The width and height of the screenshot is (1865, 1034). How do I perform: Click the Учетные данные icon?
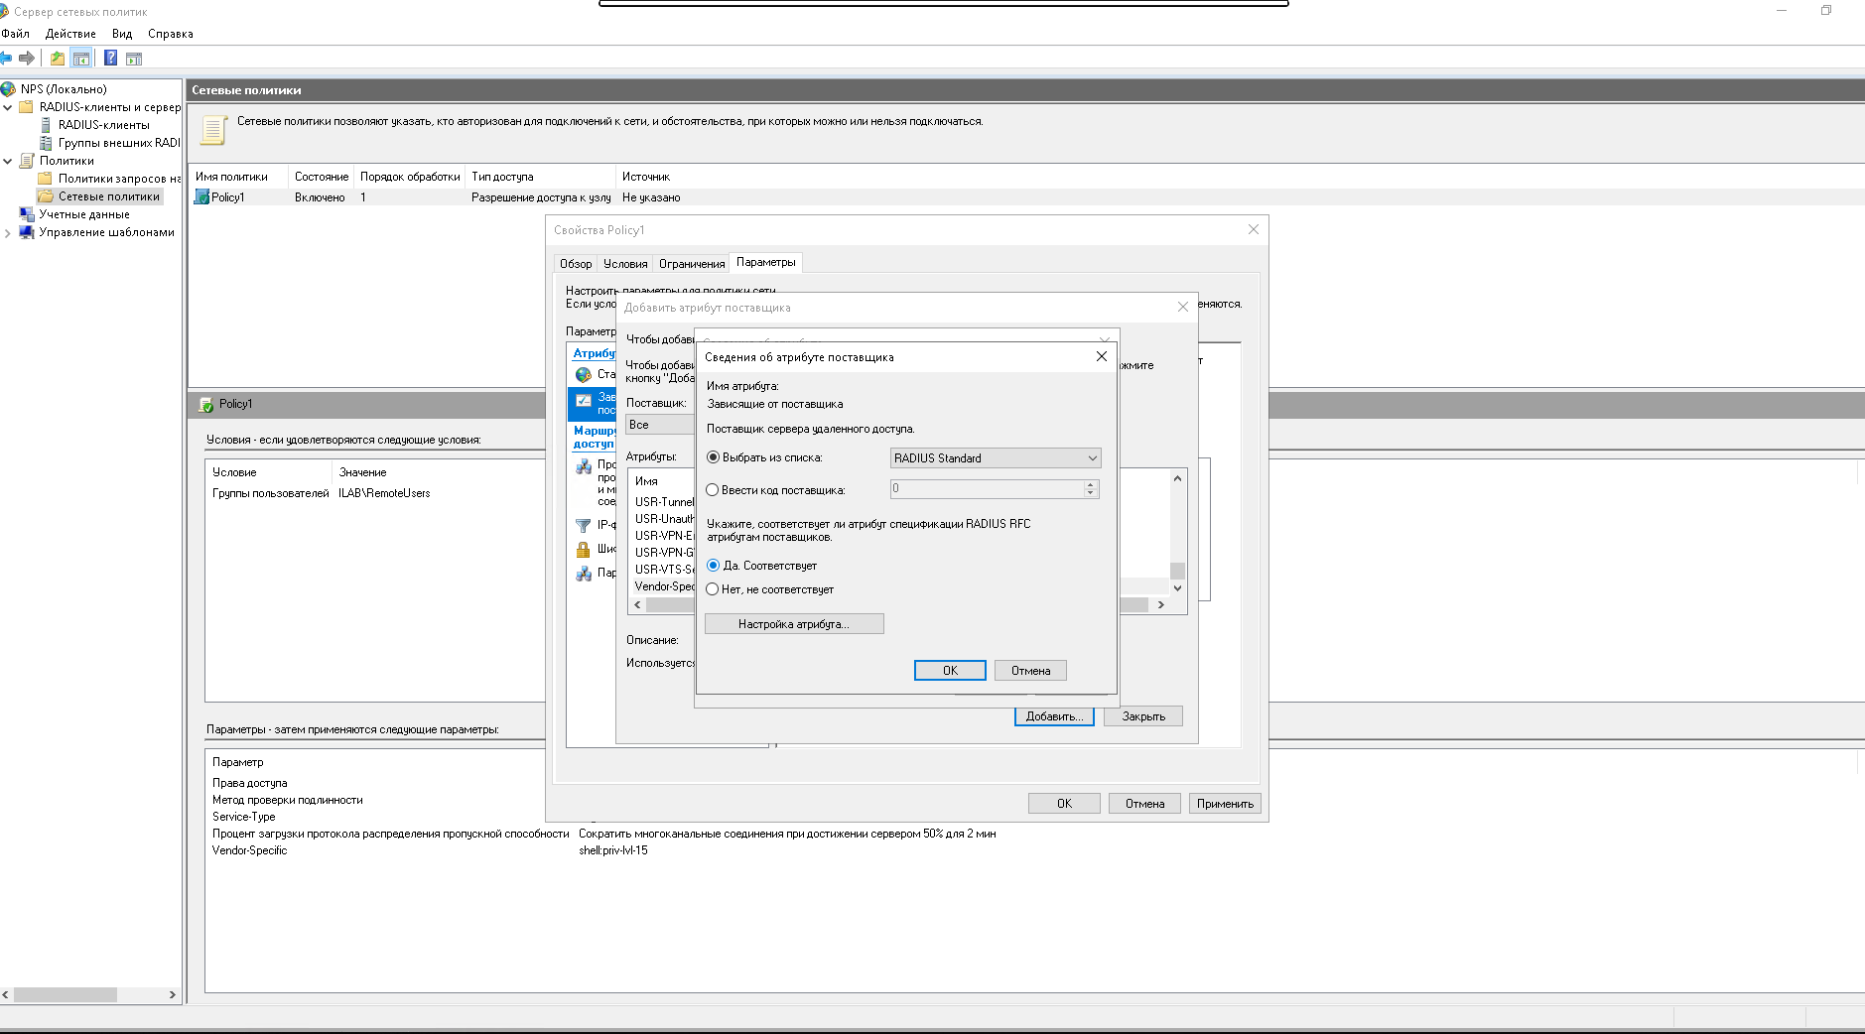coord(27,214)
